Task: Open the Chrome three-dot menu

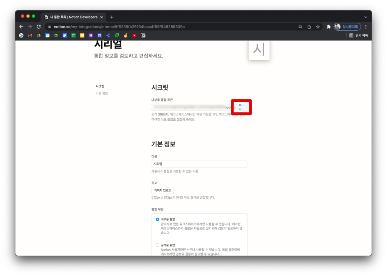Action: (366, 27)
